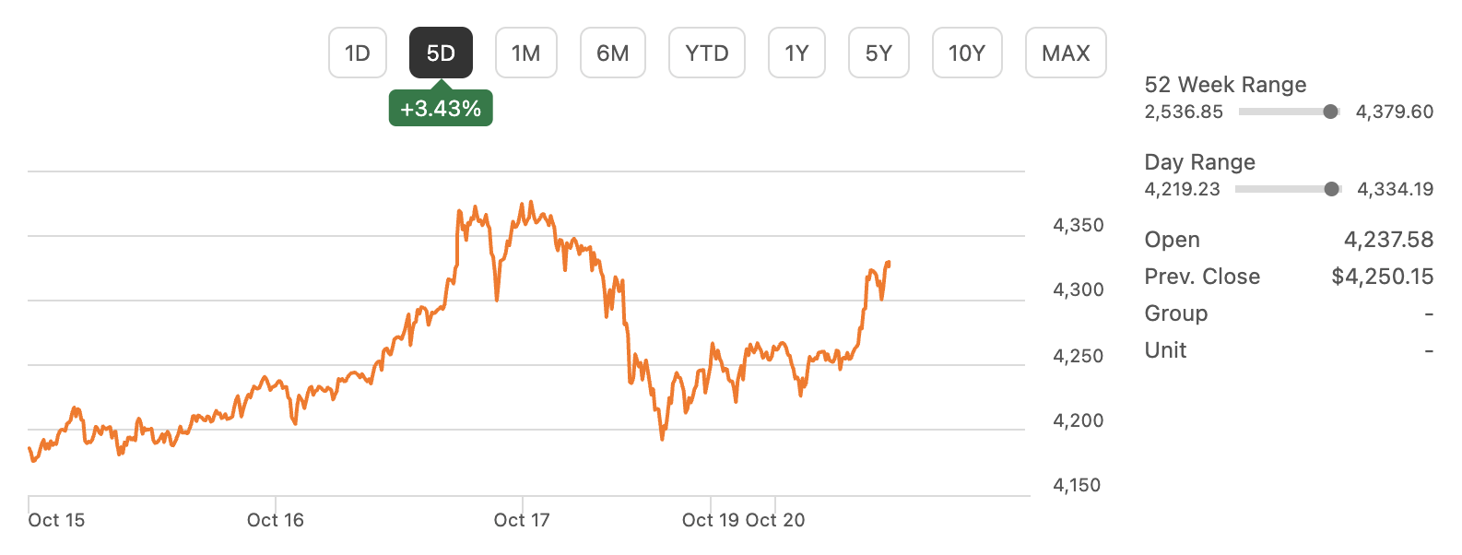Click the 52 Week Range heading

1225,84
